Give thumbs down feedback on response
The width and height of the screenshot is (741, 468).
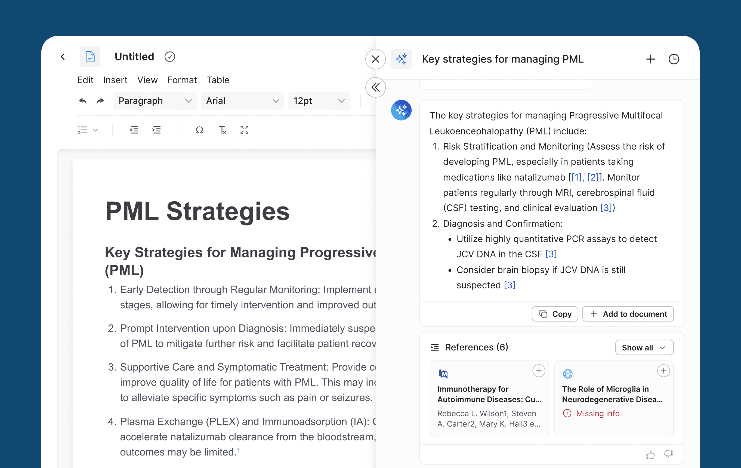pyautogui.click(x=668, y=454)
